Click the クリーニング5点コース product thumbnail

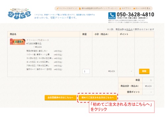point(17,42)
